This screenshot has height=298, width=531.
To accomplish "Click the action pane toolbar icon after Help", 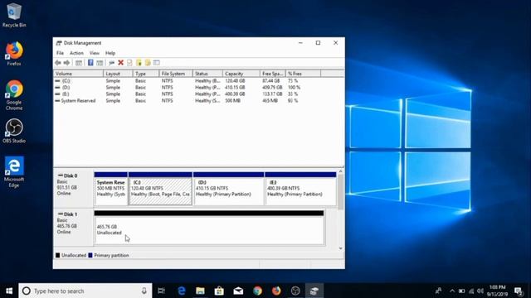I will [x=100, y=63].
